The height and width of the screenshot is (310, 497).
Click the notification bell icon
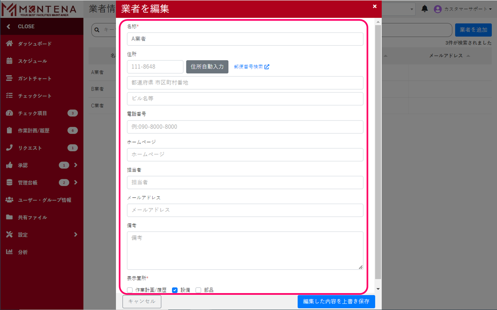click(x=424, y=9)
